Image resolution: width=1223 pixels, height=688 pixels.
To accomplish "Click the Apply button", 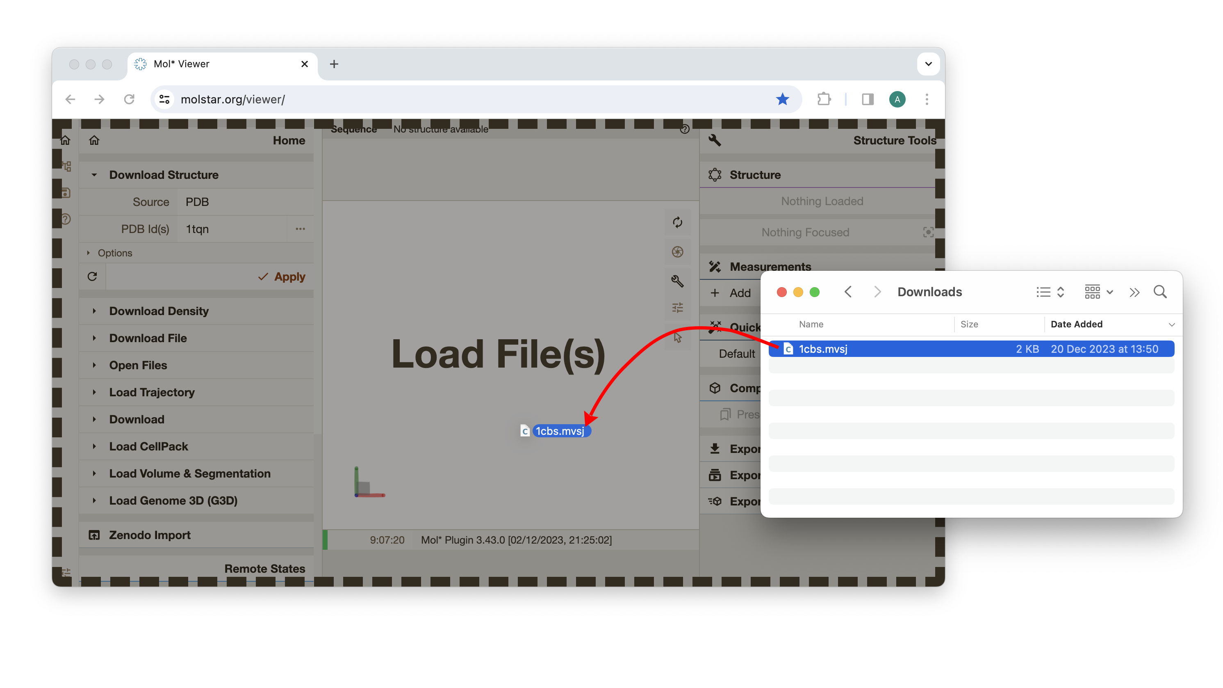I will pos(282,277).
